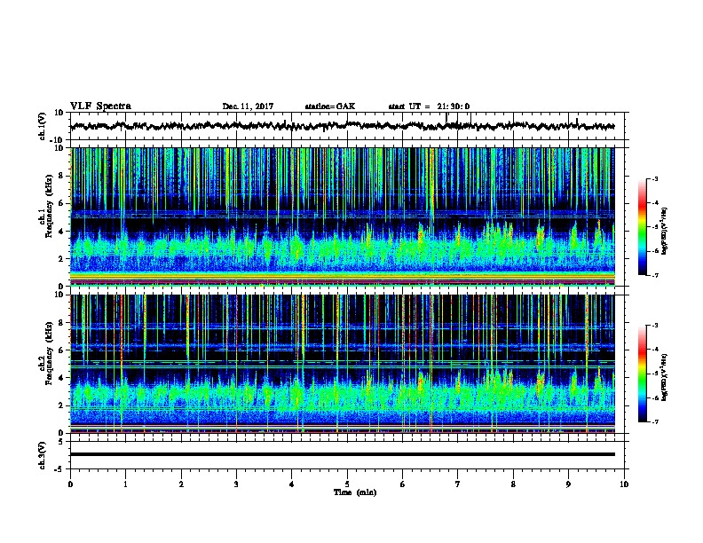Select the 'Dec. 11, 2017' date text
Image resolution: width=703 pixels, height=543 pixels.
click(248, 106)
